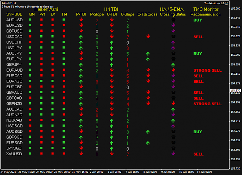Click the GBPNZD STRONG SELL recommendation
The image size is (242, 175).
point(208,104)
